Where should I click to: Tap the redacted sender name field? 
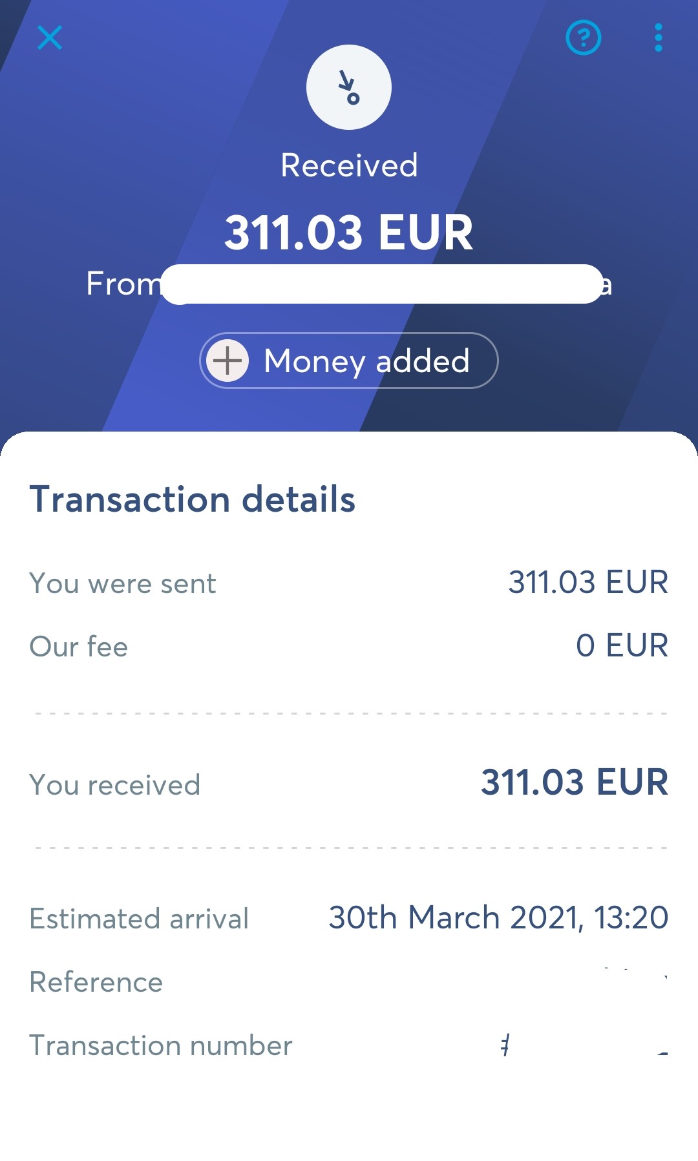pos(382,284)
